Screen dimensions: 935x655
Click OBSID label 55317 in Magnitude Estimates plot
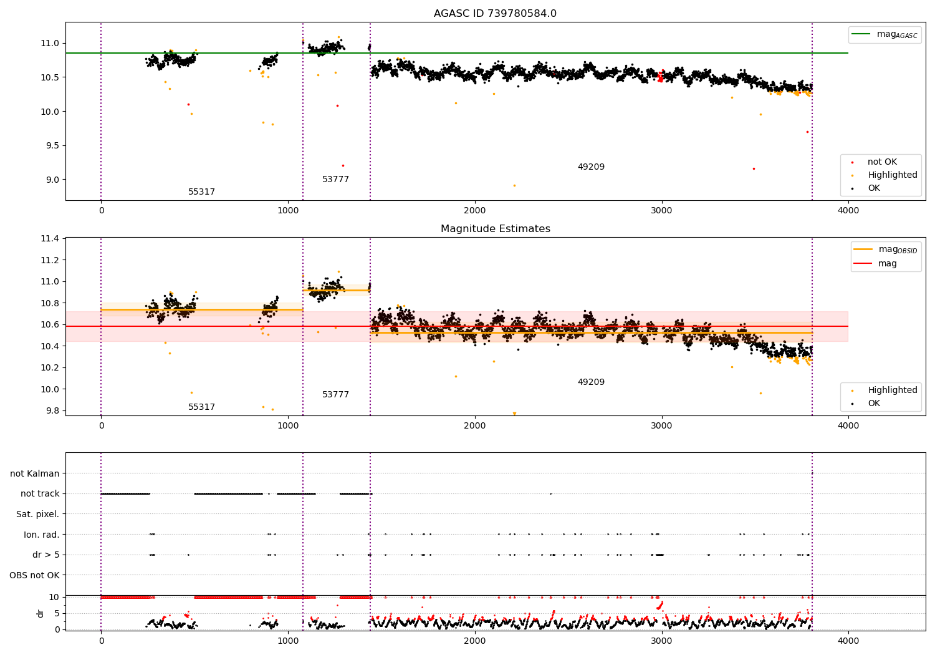(201, 407)
